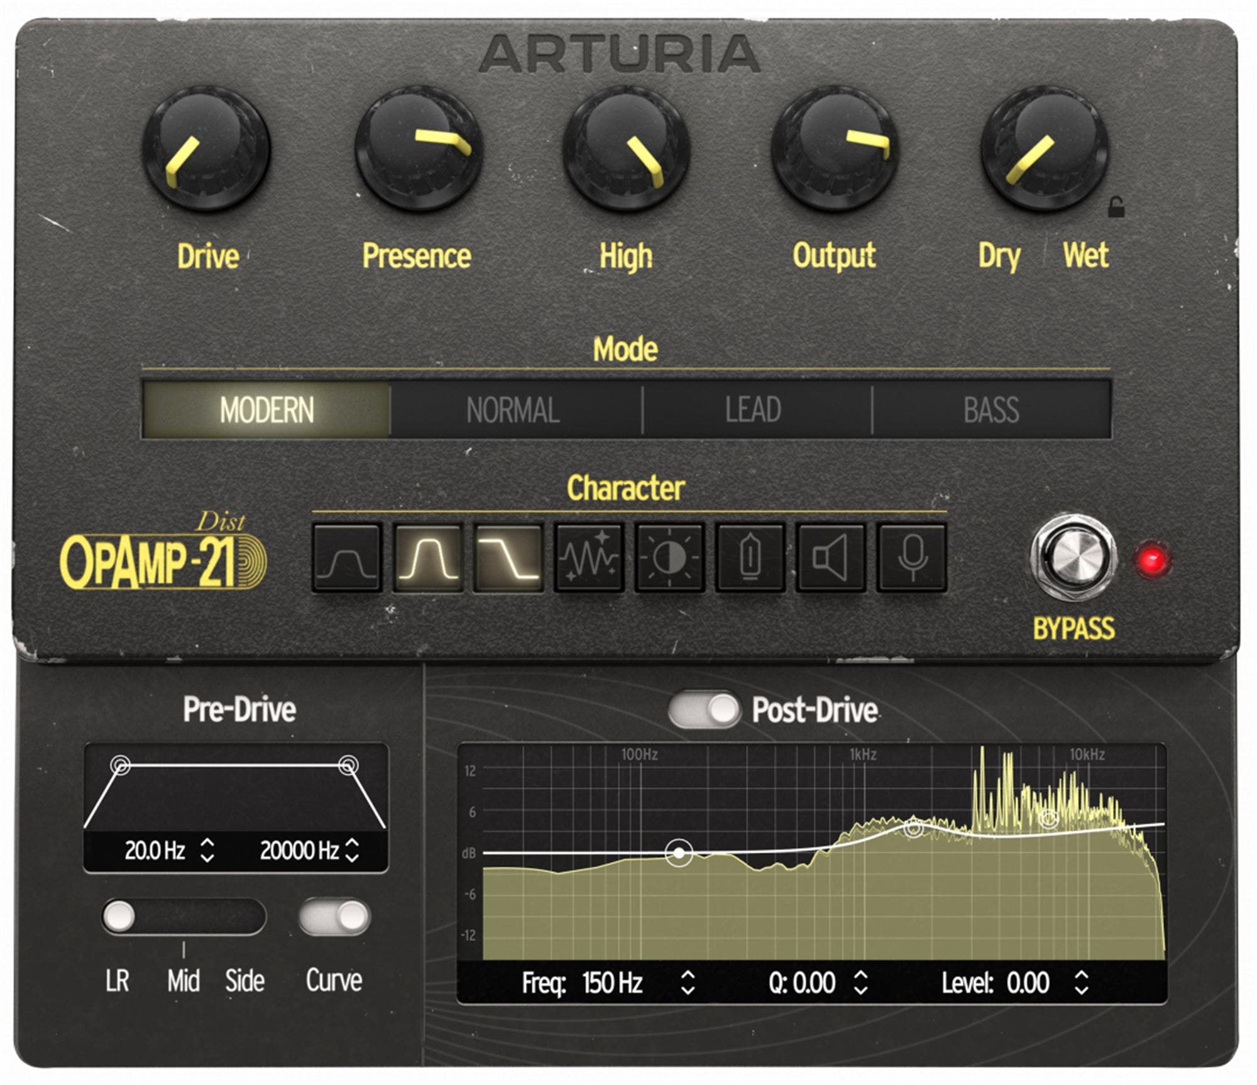Viewport: 1257px width, 1085px height.
Task: Click the Post-Drive heading
Action: point(815,711)
